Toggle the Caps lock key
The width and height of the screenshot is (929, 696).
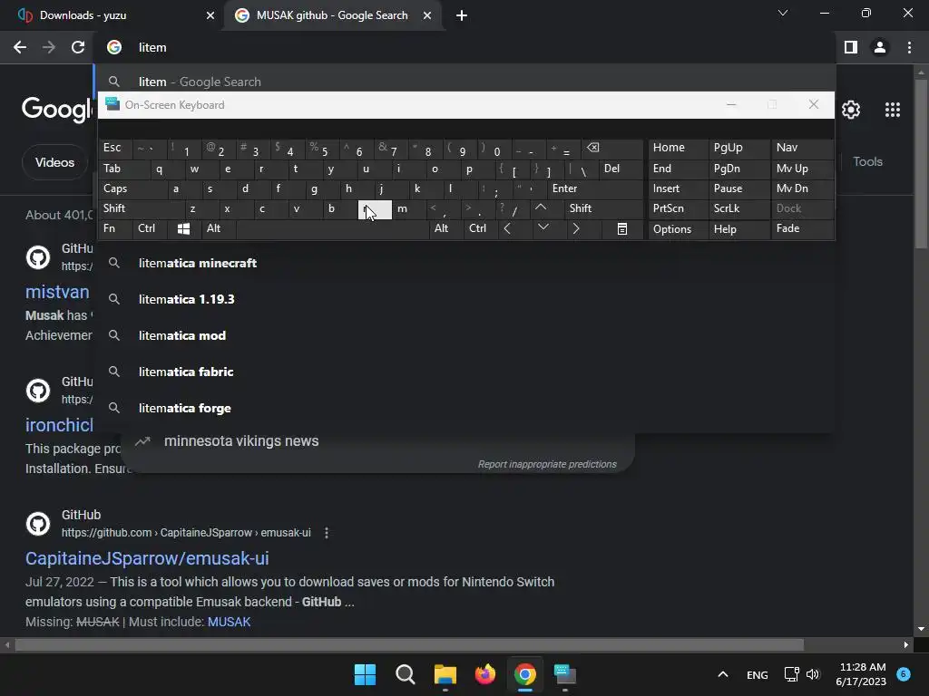pos(132,188)
